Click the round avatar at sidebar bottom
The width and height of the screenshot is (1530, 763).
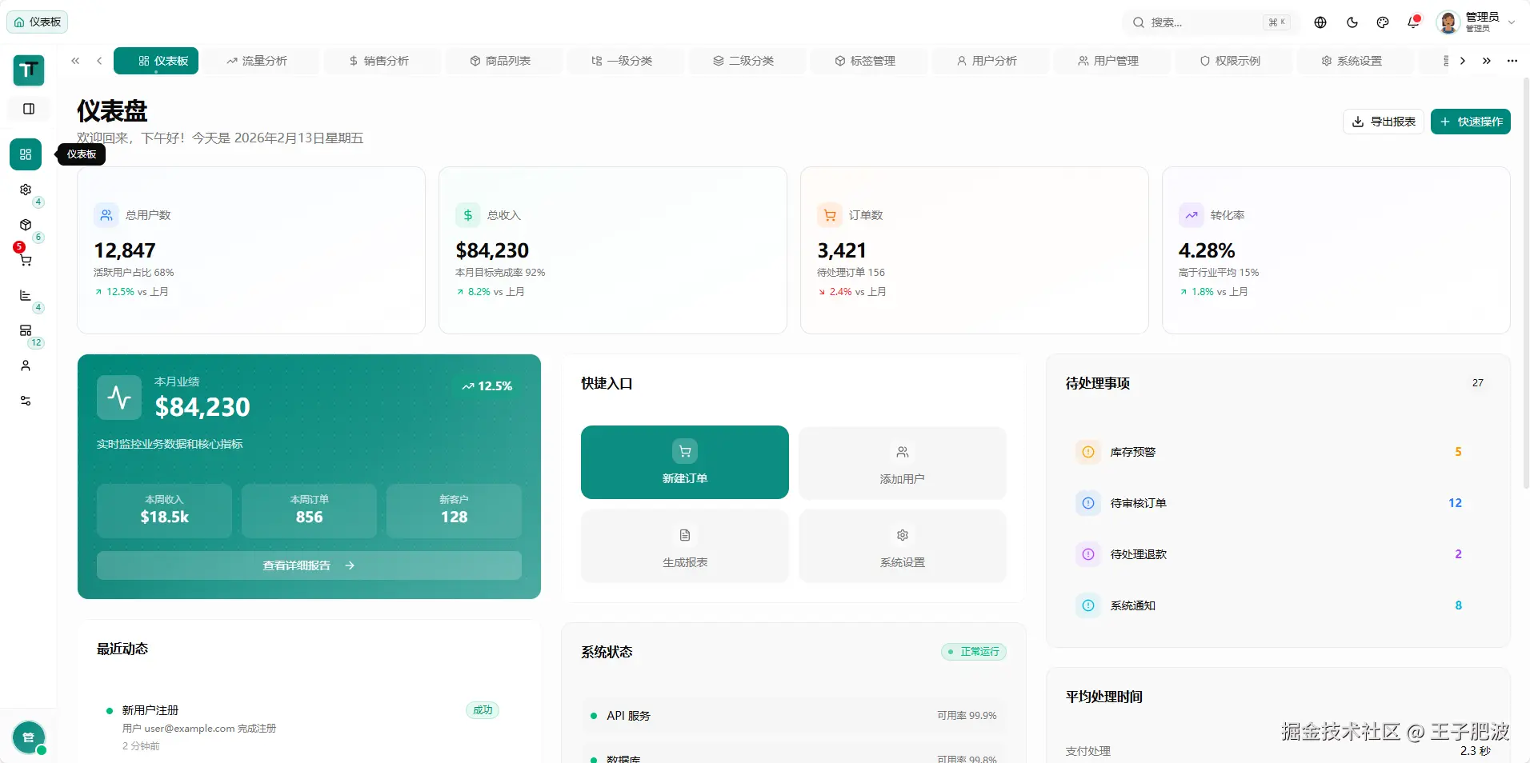29,737
